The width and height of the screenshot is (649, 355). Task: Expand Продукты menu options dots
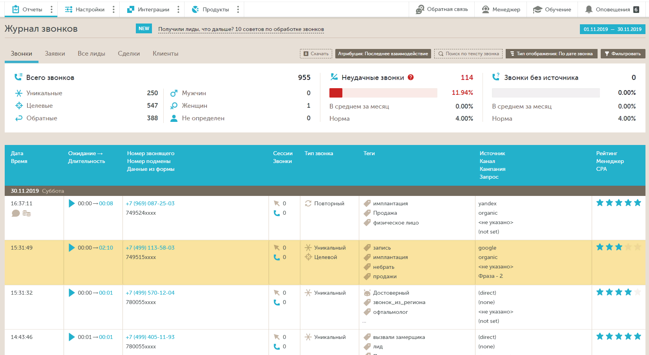(x=238, y=9)
